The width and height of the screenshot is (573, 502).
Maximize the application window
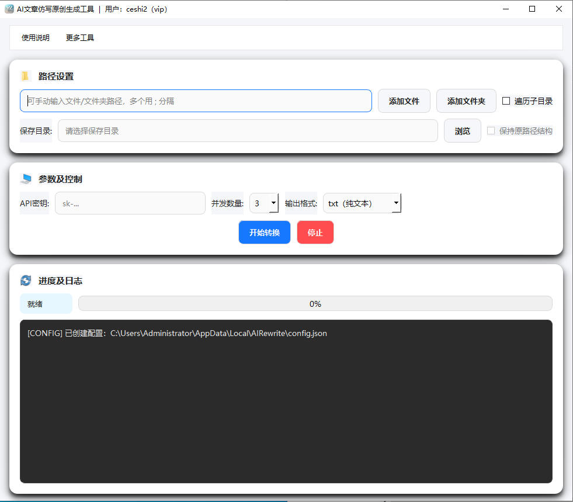532,9
